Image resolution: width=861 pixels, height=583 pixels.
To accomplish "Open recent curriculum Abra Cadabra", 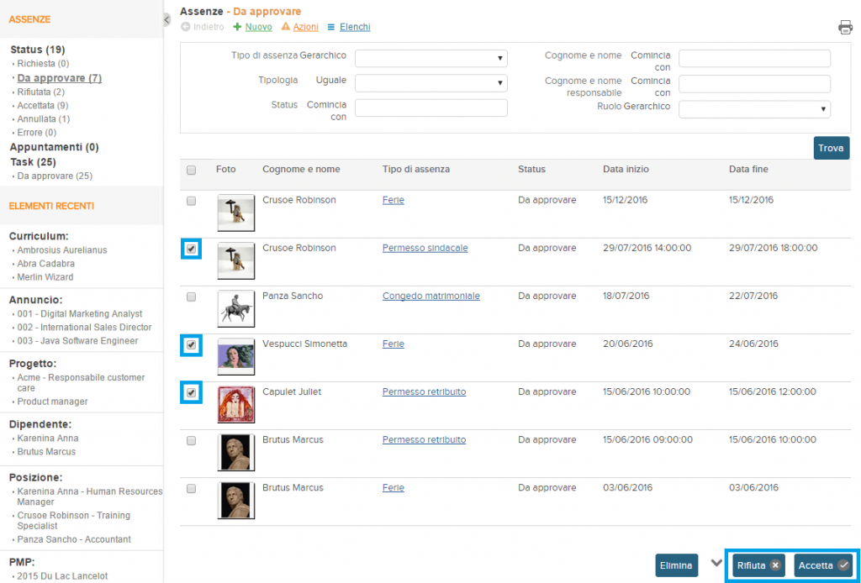I will point(45,264).
